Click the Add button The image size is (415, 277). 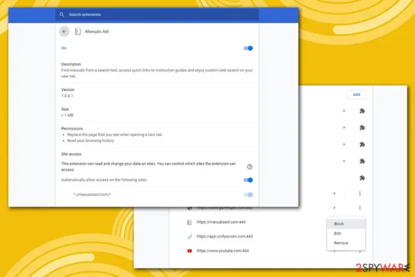[356, 95]
